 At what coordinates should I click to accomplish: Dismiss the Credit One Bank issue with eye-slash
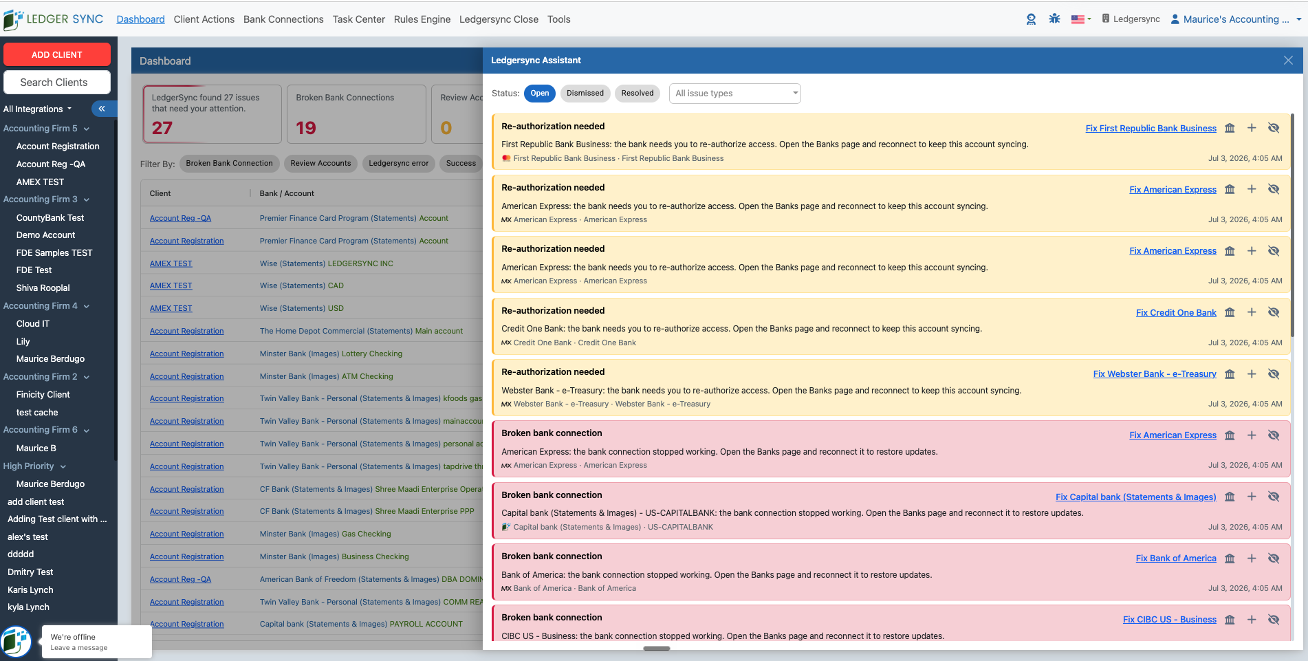click(x=1274, y=312)
